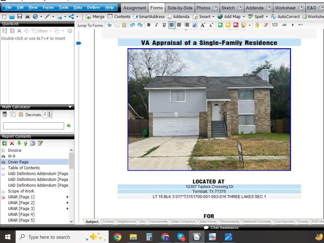
Task: Toggle italic formatting
Action: pyautogui.click(x=156, y=25)
